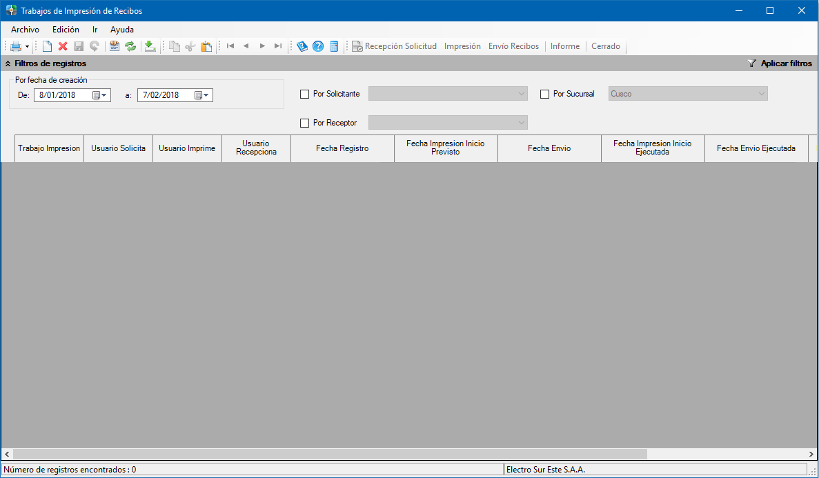Viewport: 819px width, 478px height.
Task: Click the Recepción Solicitud toolbar button
Action: (394, 46)
